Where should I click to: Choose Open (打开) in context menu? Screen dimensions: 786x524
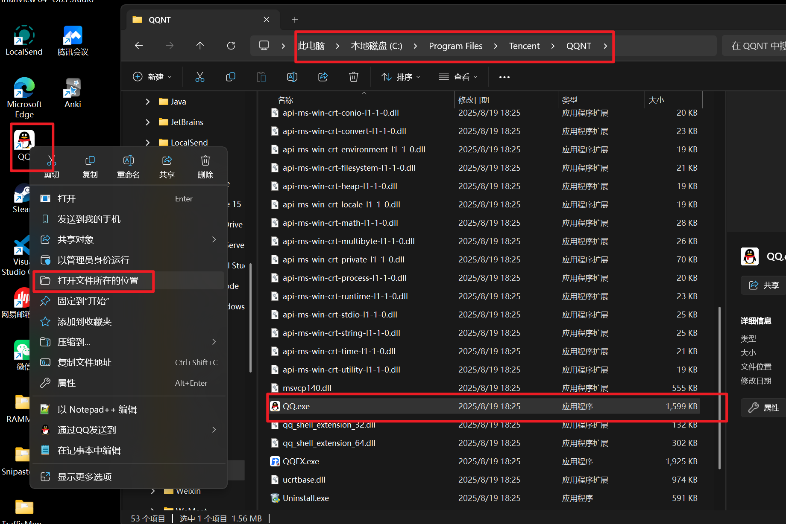(129, 199)
